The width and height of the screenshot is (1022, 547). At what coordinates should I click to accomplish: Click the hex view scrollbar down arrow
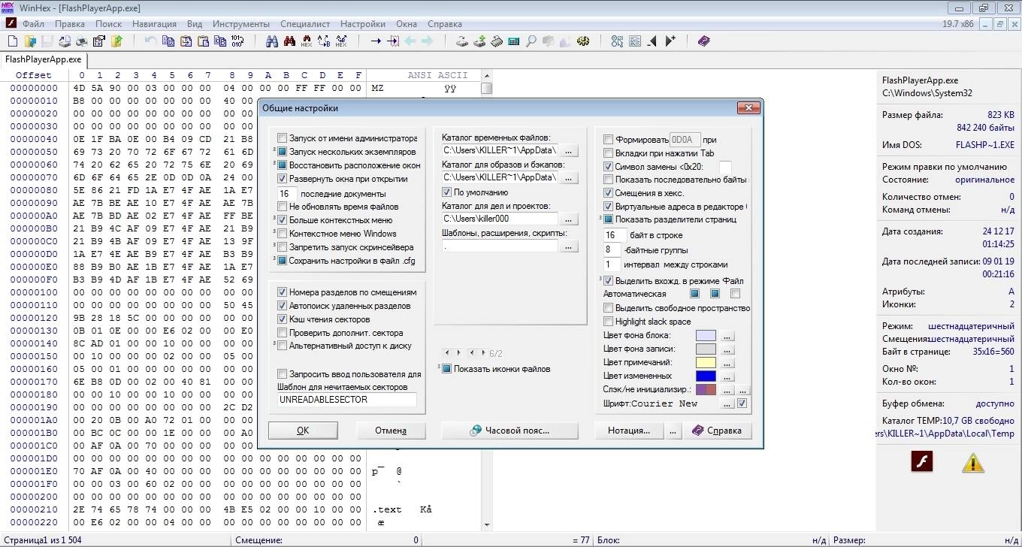(486, 524)
